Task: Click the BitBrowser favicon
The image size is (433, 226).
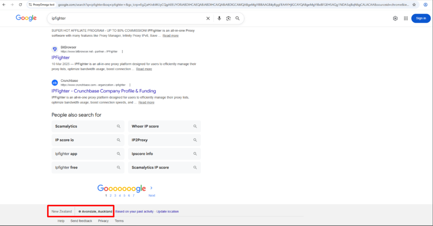Action: point(55,49)
